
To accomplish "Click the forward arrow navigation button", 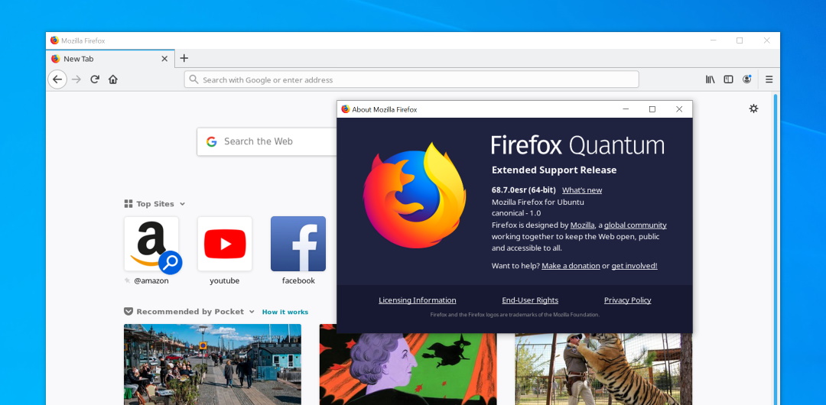I will [76, 79].
